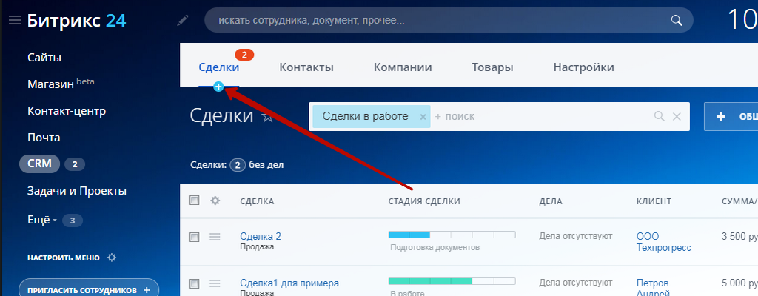This screenshot has width=758, height=296.
Task: Select CRM in the sidebar
Action: pos(40,164)
